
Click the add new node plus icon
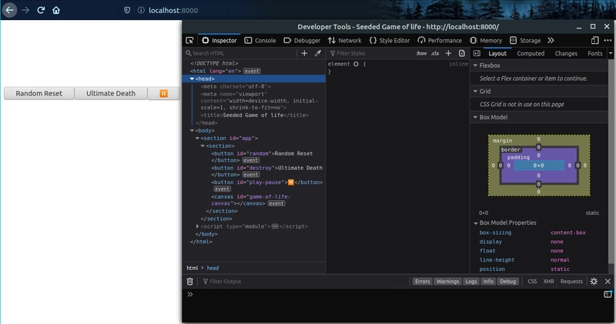[x=304, y=53]
